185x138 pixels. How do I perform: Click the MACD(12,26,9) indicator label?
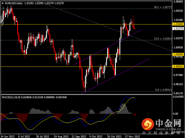coord(11,97)
